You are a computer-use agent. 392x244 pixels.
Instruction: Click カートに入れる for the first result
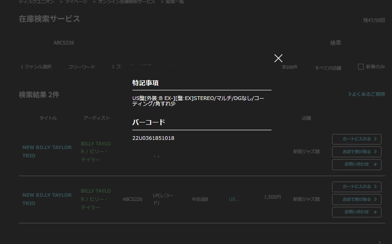356,139
